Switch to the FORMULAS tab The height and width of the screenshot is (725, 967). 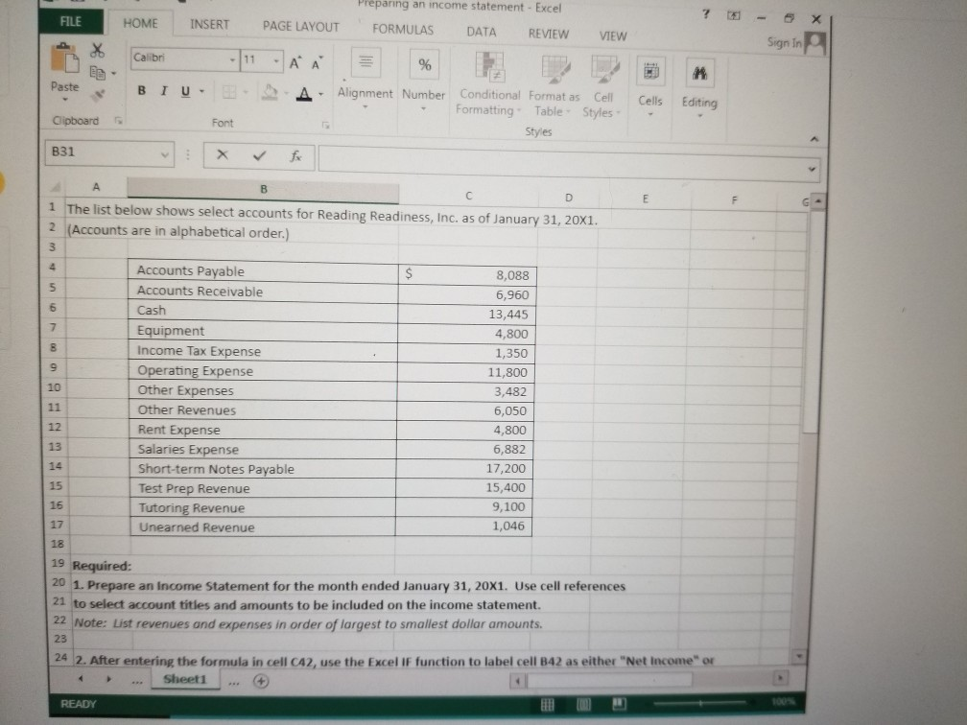tap(403, 29)
